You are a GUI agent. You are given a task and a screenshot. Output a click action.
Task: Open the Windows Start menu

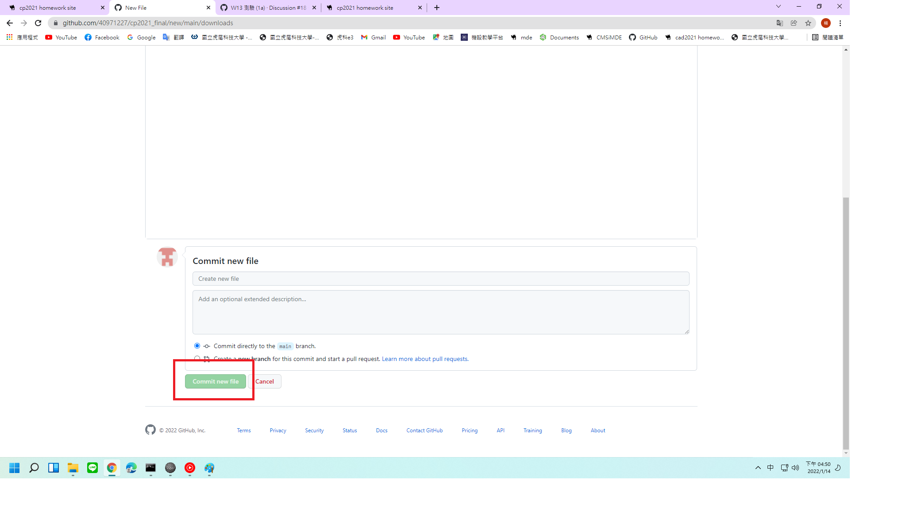(15, 468)
